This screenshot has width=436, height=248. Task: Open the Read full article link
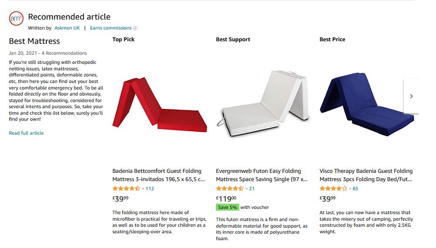(x=26, y=133)
